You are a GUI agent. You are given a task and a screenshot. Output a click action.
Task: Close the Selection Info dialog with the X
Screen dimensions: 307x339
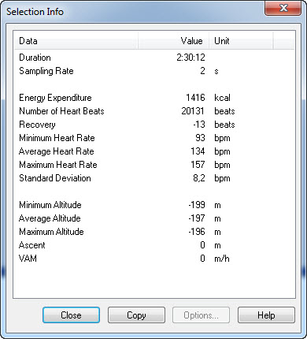(x=283, y=8)
